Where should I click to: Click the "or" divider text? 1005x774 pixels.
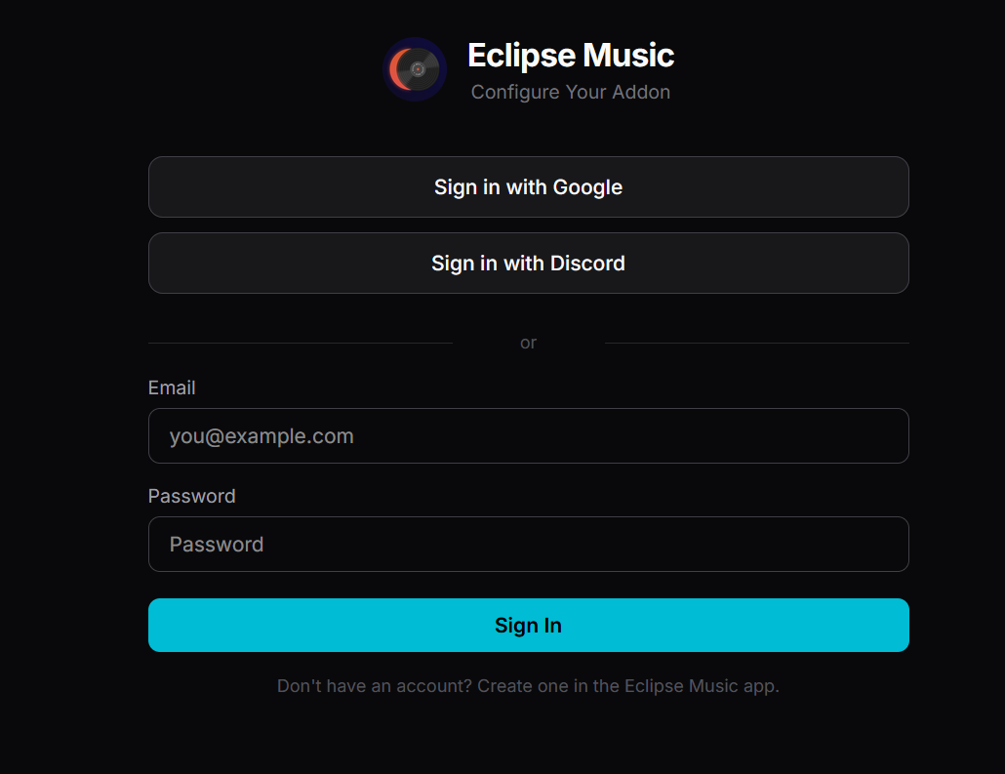tap(528, 343)
